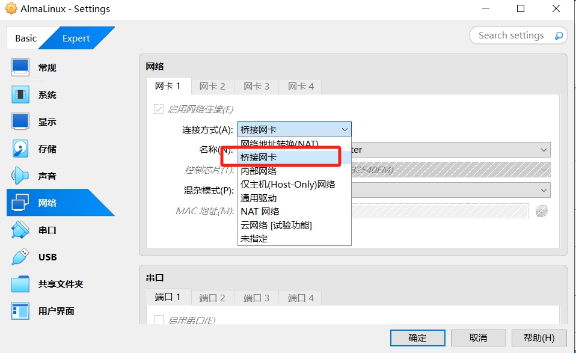This screenshot has width=576, height=353.
Task: Open the 共享文件夹 shared folder icon
Action: pos(20,284)
